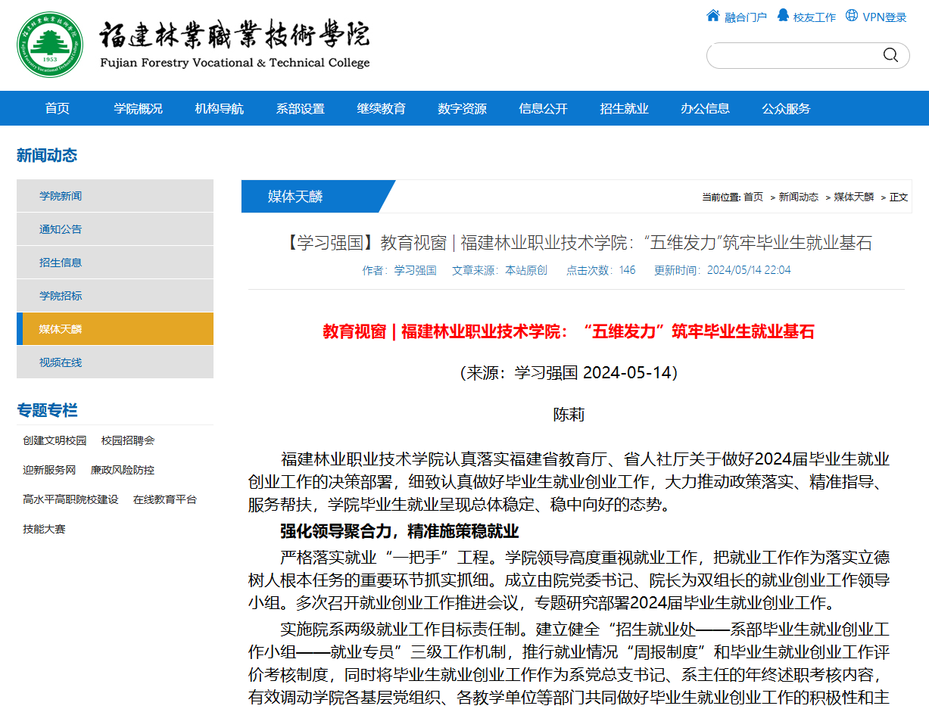Go to 视频在线 sidebar section
This screenshot has width=929, height=712.
point(61,362)
